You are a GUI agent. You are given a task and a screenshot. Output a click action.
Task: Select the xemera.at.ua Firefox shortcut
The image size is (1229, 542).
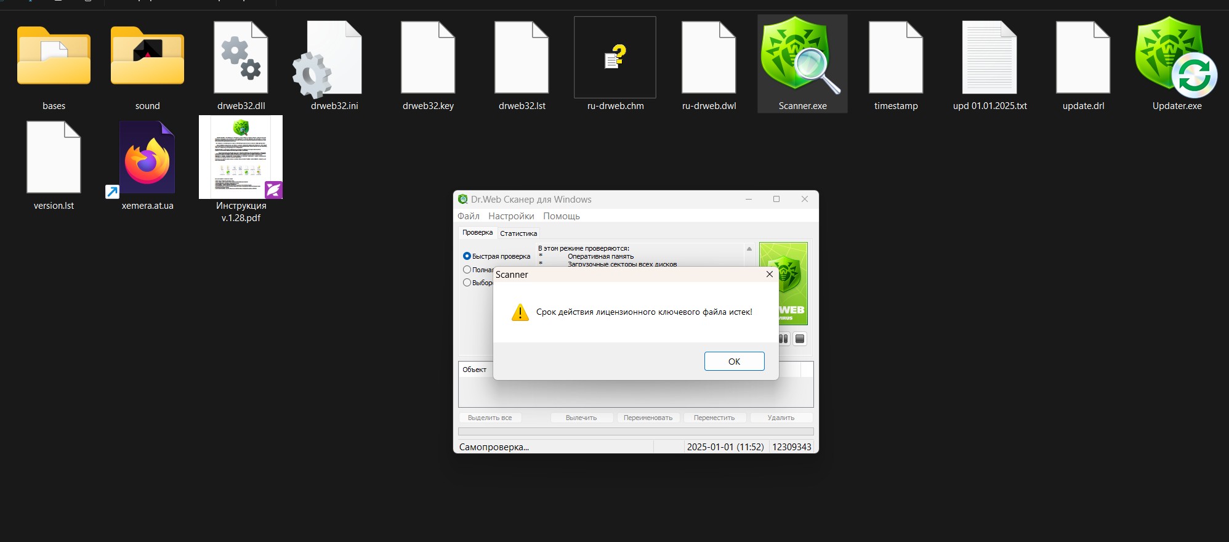[147, 158]
